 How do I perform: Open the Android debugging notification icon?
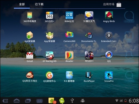(83, 101)
